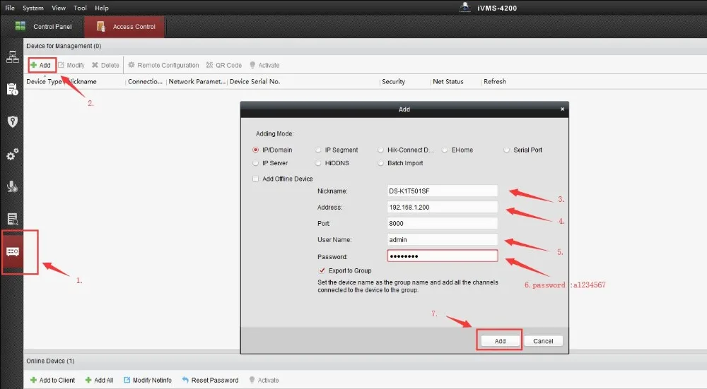This screenshot has height=389, width=707.
Task: Click the Control Panel grid icon
Action: pyautogui.click(x=21, y=26)
